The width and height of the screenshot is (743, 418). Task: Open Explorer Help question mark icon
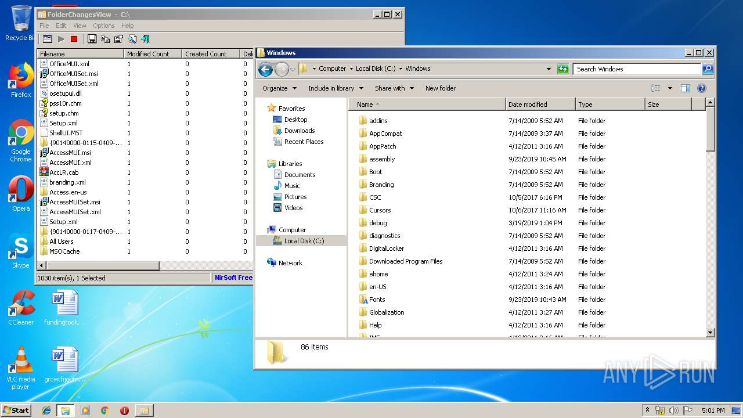point(701,88)
